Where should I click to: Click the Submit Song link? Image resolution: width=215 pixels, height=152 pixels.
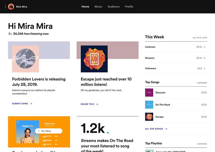(x=20, y=103)
